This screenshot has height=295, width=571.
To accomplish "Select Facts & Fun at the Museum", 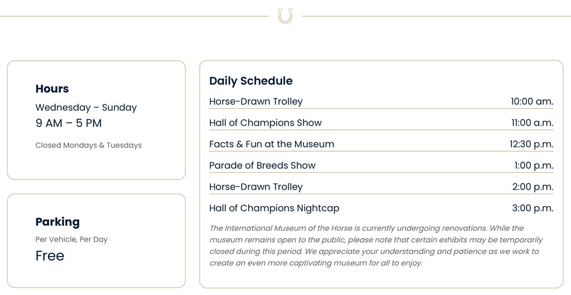I will point(272,144).
